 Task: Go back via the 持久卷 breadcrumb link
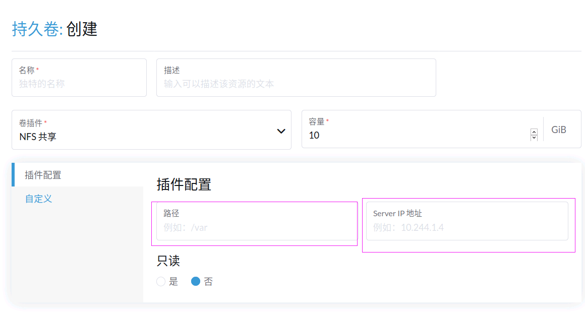(36, 29)
